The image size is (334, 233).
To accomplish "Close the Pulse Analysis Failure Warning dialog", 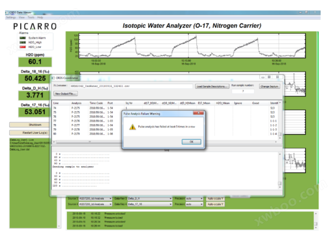I will click(198, 113).
